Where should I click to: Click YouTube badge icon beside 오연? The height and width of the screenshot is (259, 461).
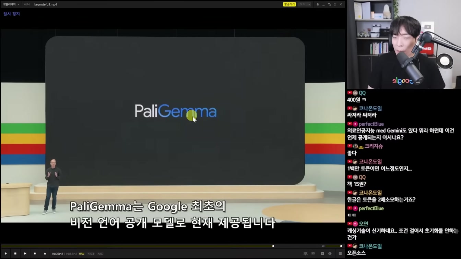pyautogui.click(x=350, y=224)
